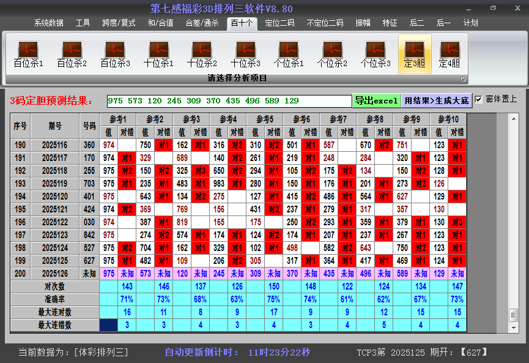The width and height of the screenshot is (529, 363).
Task: Click the TCP3第 2025125 期开 status entry
Action: [x=423, y=353]
